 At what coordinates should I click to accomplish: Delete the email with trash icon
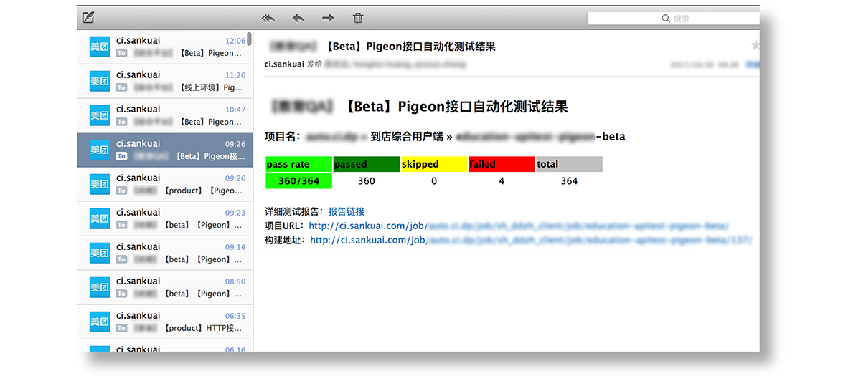point(358,18)
